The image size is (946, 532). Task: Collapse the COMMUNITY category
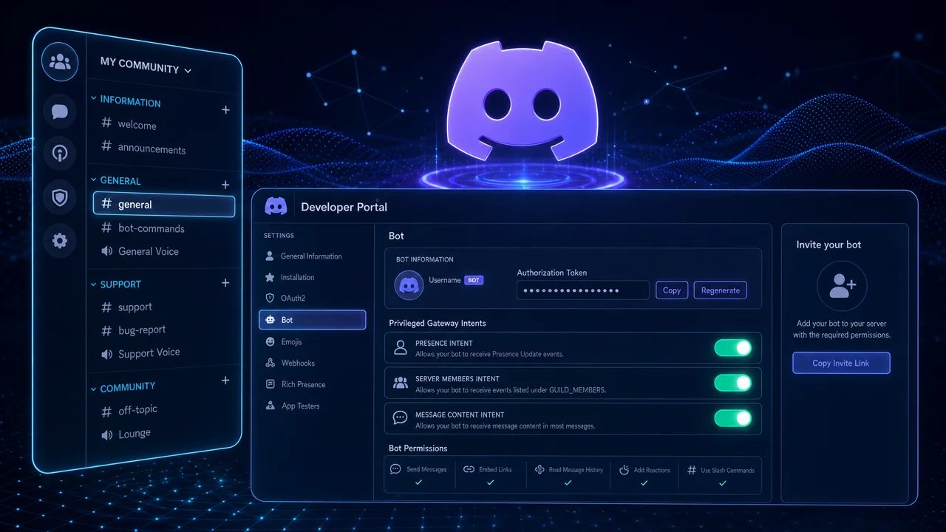(123, 387)
